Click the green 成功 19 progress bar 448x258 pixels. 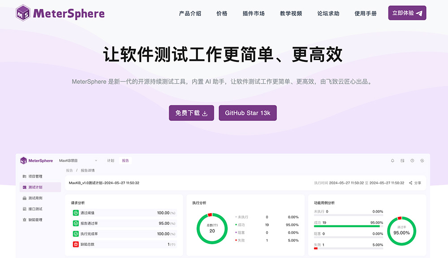click(348, 226)
